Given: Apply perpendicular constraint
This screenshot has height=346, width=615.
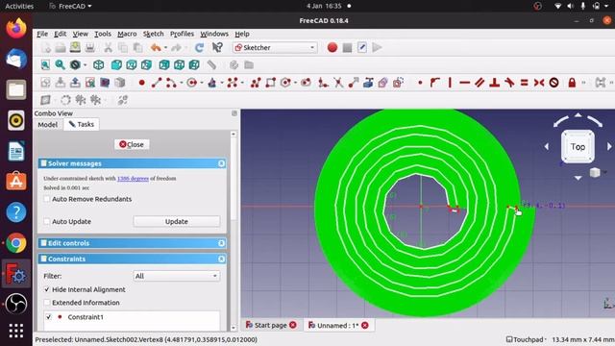Looking at the screenshot, I should click(495, 83).
